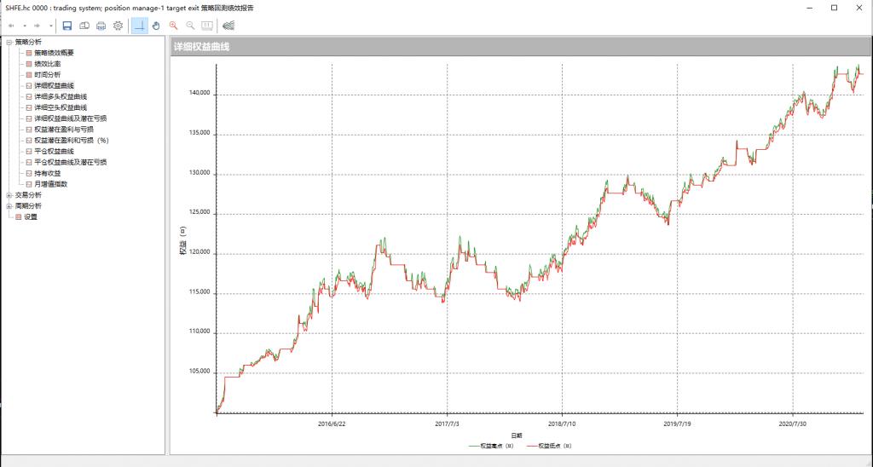
Task: Expand the 交易分析 tree node
Action: 9,195
